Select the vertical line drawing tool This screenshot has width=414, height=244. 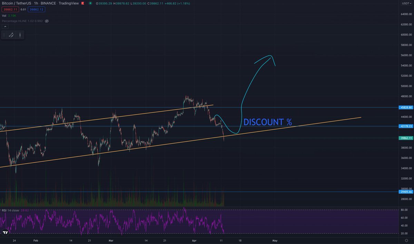20,35
